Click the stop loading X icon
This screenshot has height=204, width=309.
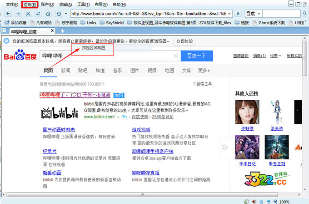(29, 14)
